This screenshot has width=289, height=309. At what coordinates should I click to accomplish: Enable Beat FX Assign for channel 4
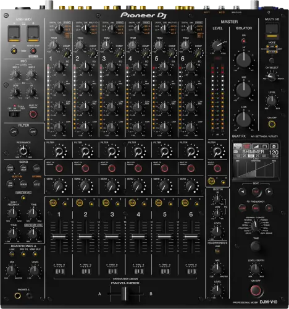click(x=138, y=168)
